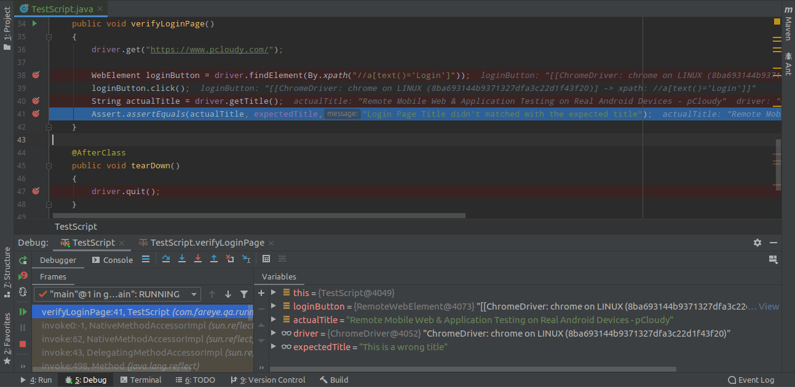Click the Step Into debugger icon

point(182,259)
